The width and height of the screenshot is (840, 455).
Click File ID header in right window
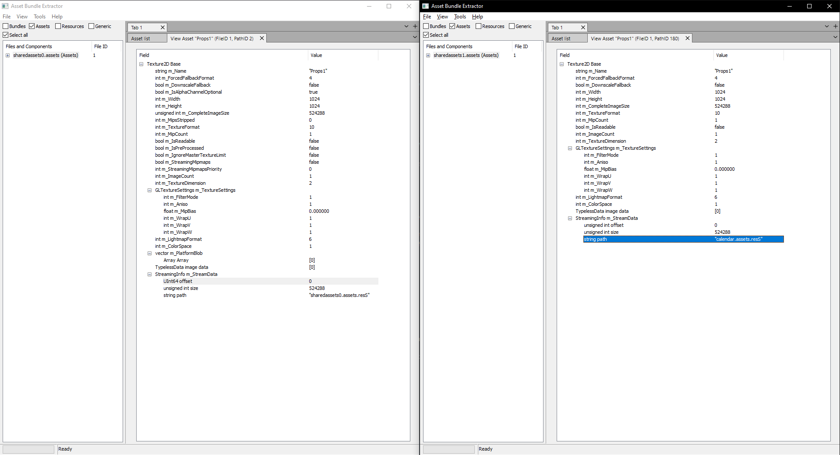(x=527, y=46)
